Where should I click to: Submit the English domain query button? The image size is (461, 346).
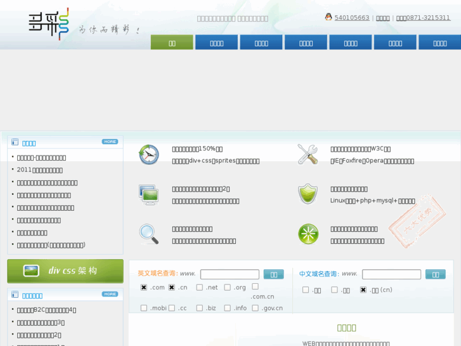274,274
